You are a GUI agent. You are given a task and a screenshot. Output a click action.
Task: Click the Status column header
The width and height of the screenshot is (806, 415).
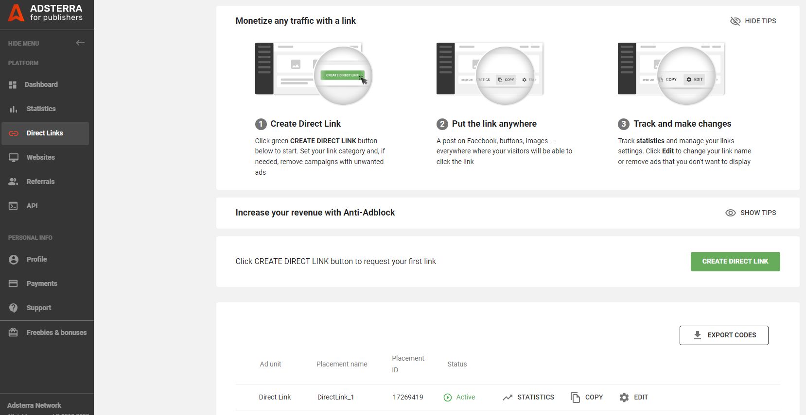coord(457,364)
